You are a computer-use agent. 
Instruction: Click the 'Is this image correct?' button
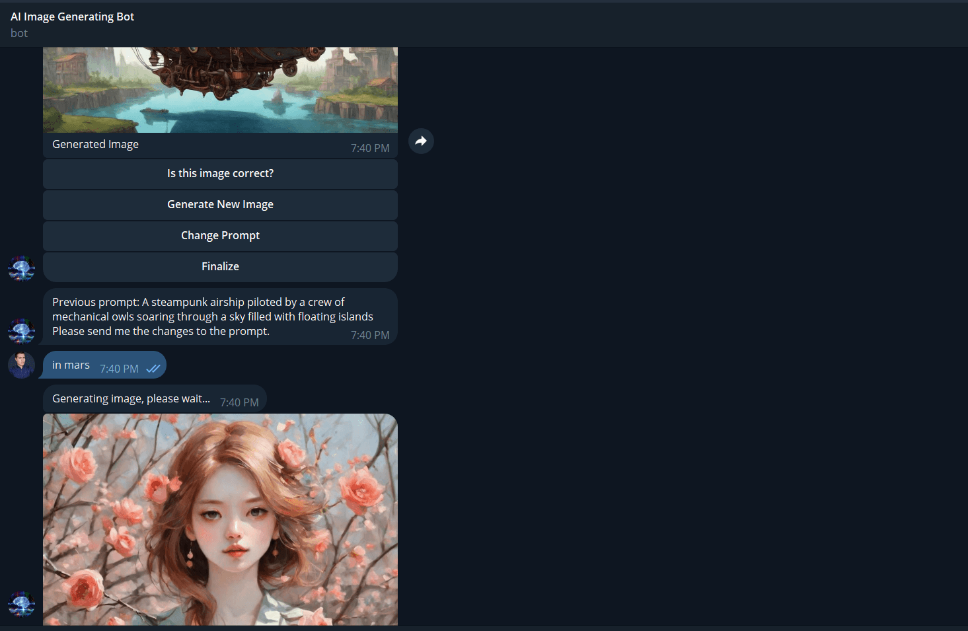click(220, 174)
